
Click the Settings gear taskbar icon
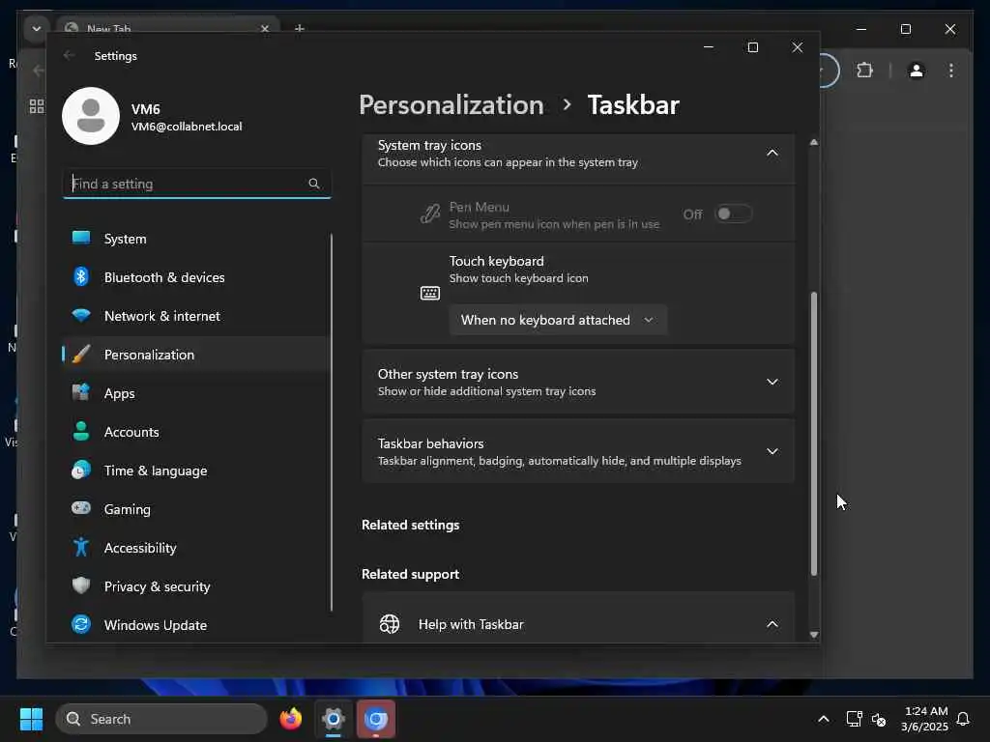334,719
